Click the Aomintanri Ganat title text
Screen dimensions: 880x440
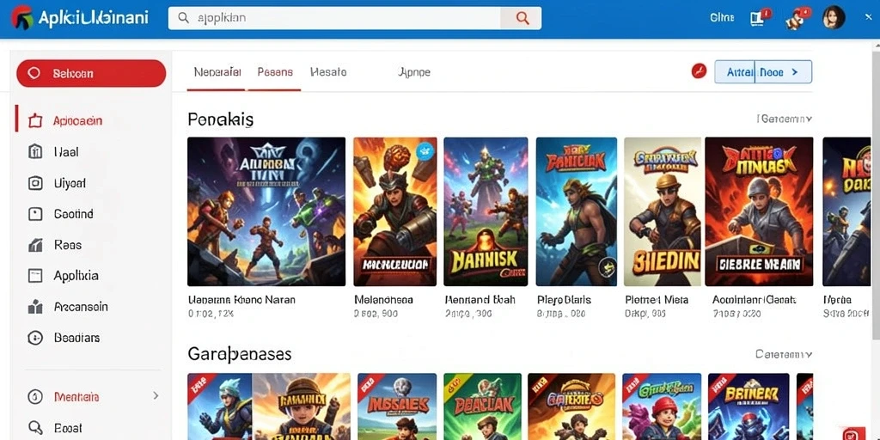pos(755,300)
